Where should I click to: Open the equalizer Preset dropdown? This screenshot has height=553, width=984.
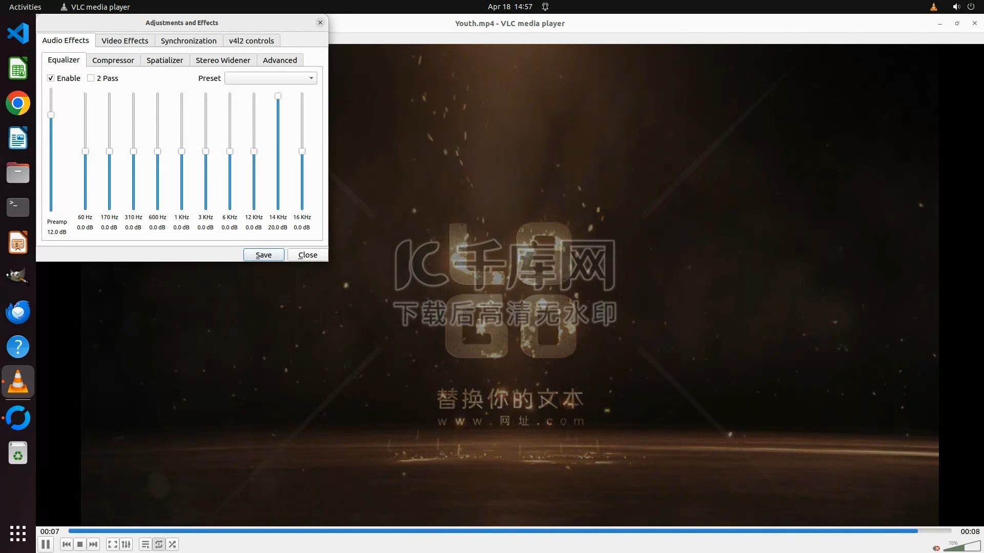pos(271,78)
